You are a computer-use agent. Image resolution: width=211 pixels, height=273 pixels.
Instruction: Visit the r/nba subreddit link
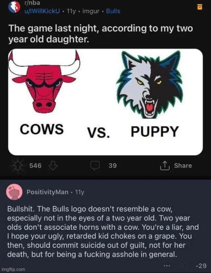32,3
